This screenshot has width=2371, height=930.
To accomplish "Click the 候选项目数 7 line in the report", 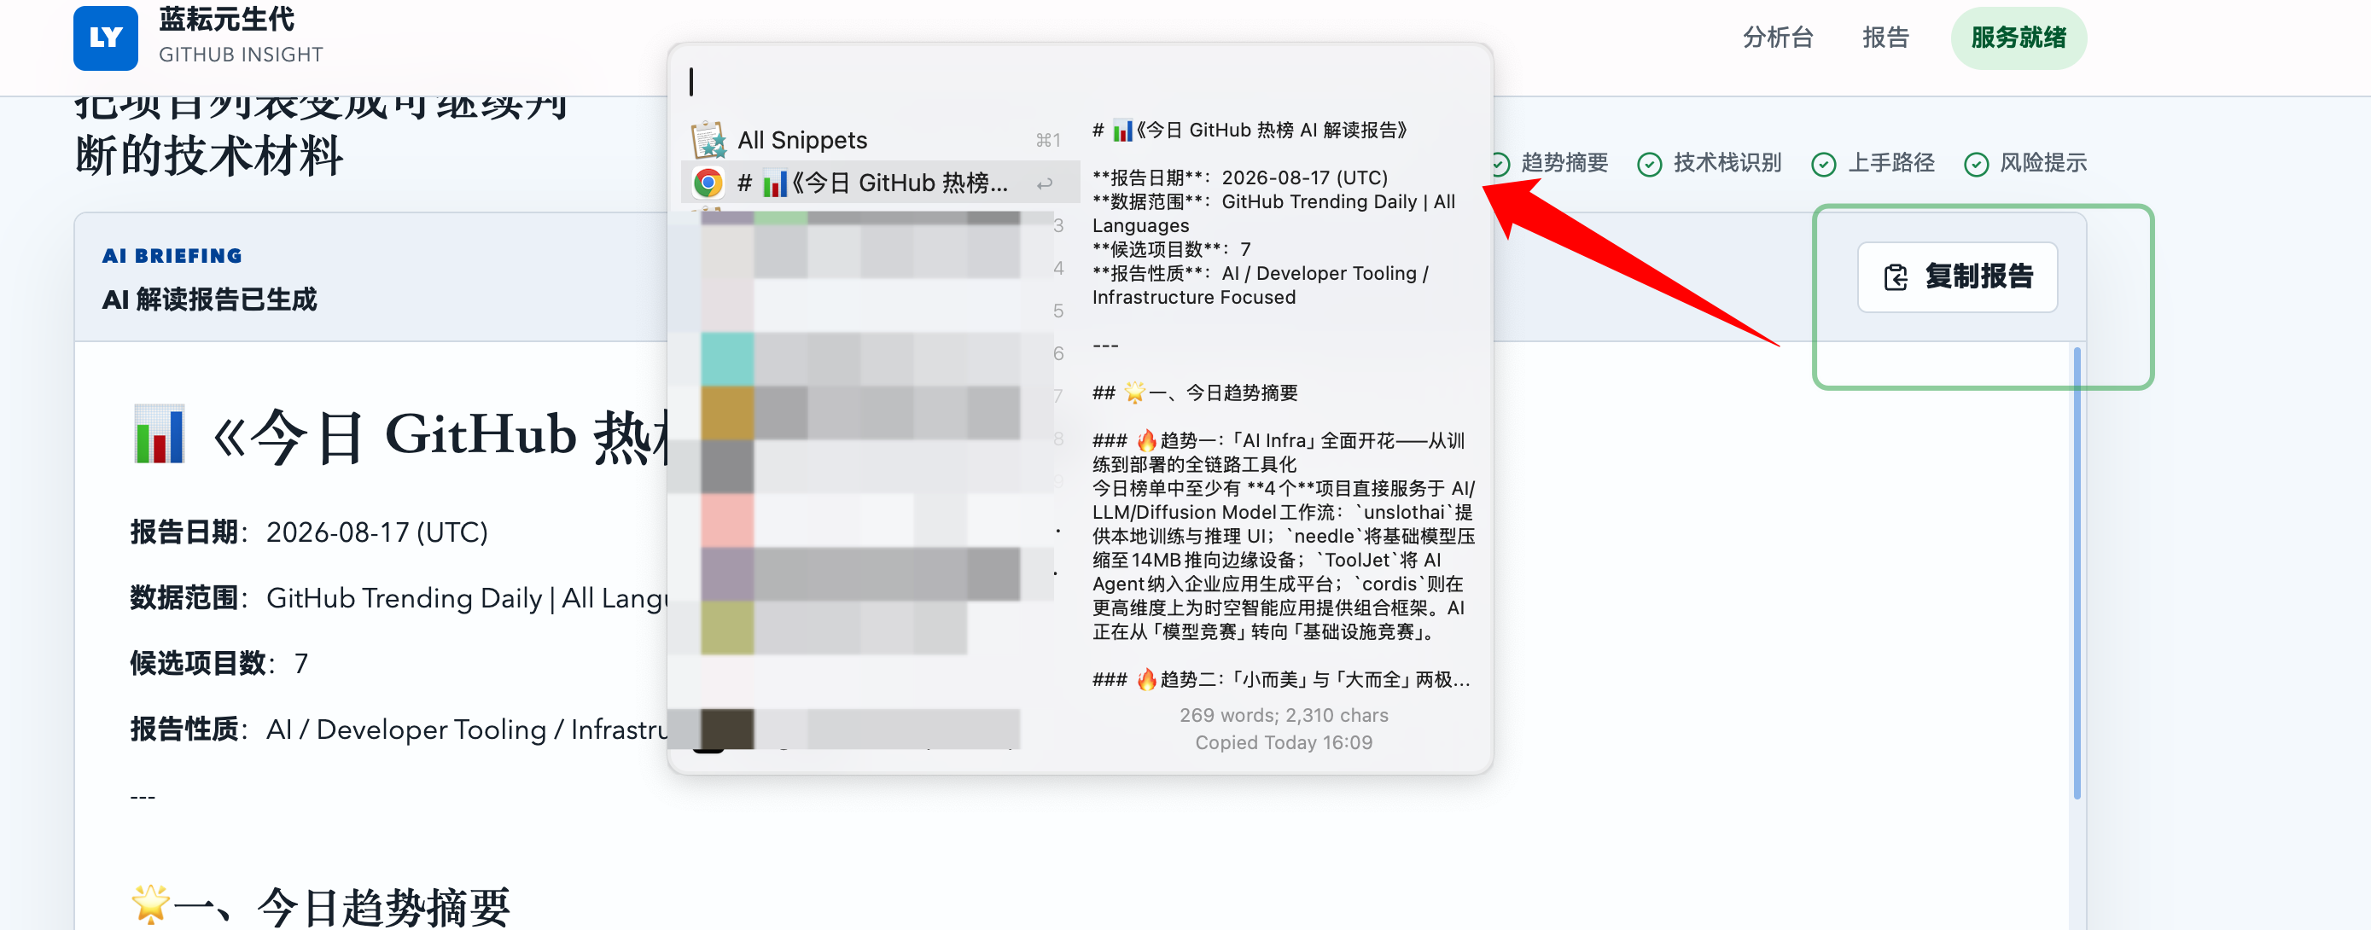I will pyautogui.click(x=219, y=663).
